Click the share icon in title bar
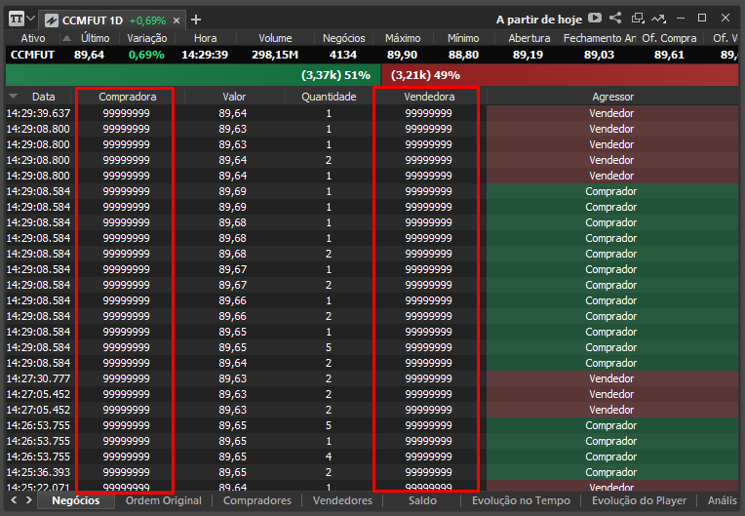The height and width of the screenshot is (516, 745). click(615, 19)
